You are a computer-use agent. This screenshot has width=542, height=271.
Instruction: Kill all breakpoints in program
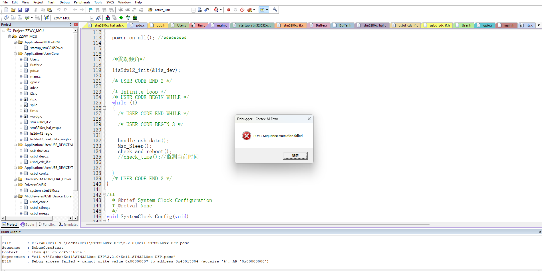[249, 9]
